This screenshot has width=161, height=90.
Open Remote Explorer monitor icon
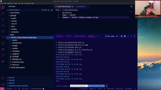(x=3, y=25)
